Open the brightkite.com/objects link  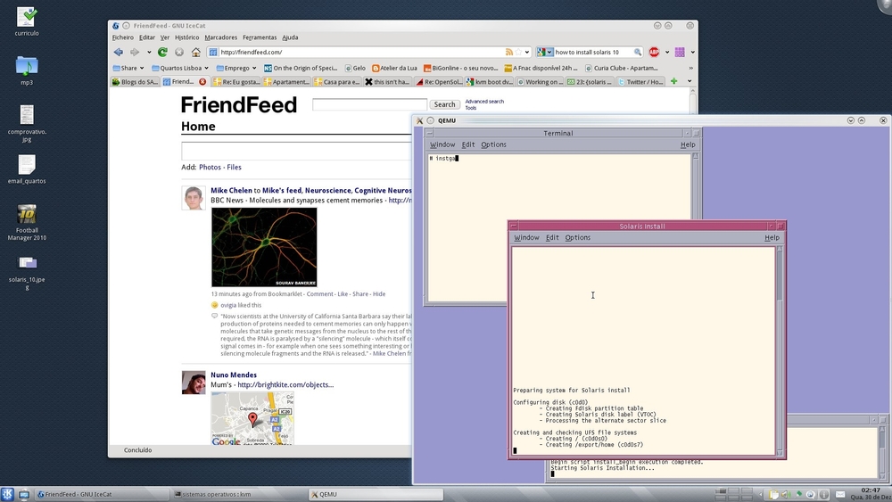285,385
